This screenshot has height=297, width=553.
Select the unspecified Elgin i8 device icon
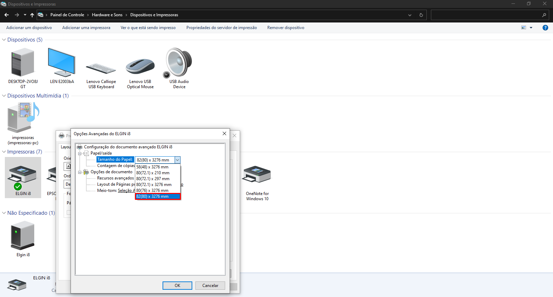tap(23, 236)
